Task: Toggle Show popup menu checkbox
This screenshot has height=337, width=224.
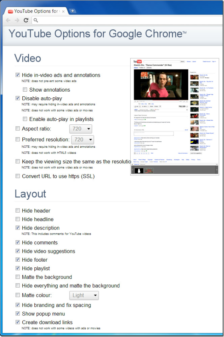Action: coord(18,314)
